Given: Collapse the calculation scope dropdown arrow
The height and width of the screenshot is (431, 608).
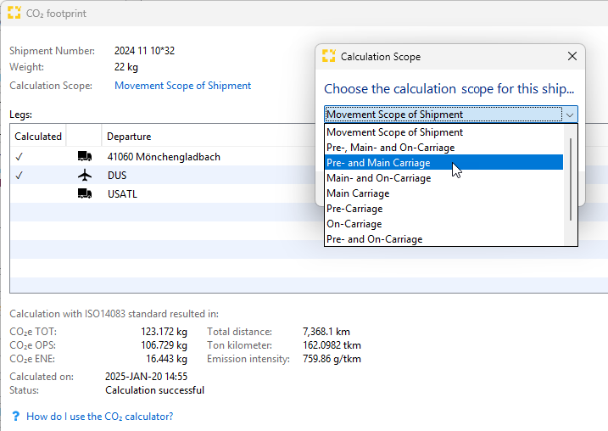Looking at the screenshot, I should pyautogui.click(x=571, y=115).
